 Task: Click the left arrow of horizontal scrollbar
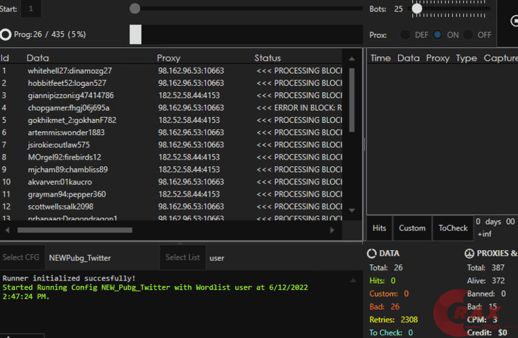pyautogui.click(x=5, y=230)
